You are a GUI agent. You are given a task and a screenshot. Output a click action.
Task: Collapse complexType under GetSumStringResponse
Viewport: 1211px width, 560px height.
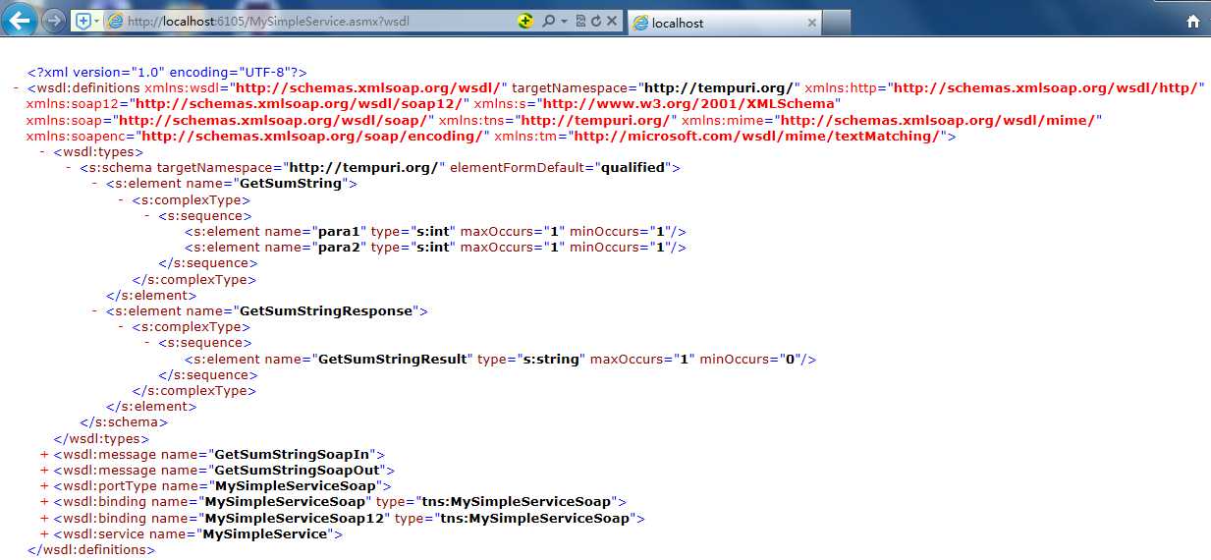(122, 327)
